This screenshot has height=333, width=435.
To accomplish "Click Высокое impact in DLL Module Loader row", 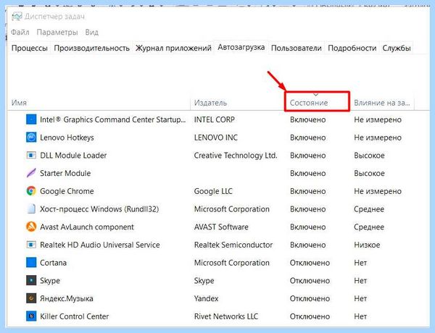I will click(x=369, y=156).
